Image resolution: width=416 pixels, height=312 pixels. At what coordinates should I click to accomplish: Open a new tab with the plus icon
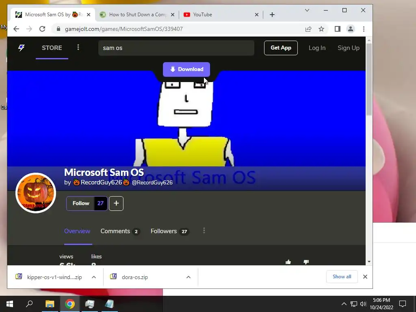click(272, 15)
